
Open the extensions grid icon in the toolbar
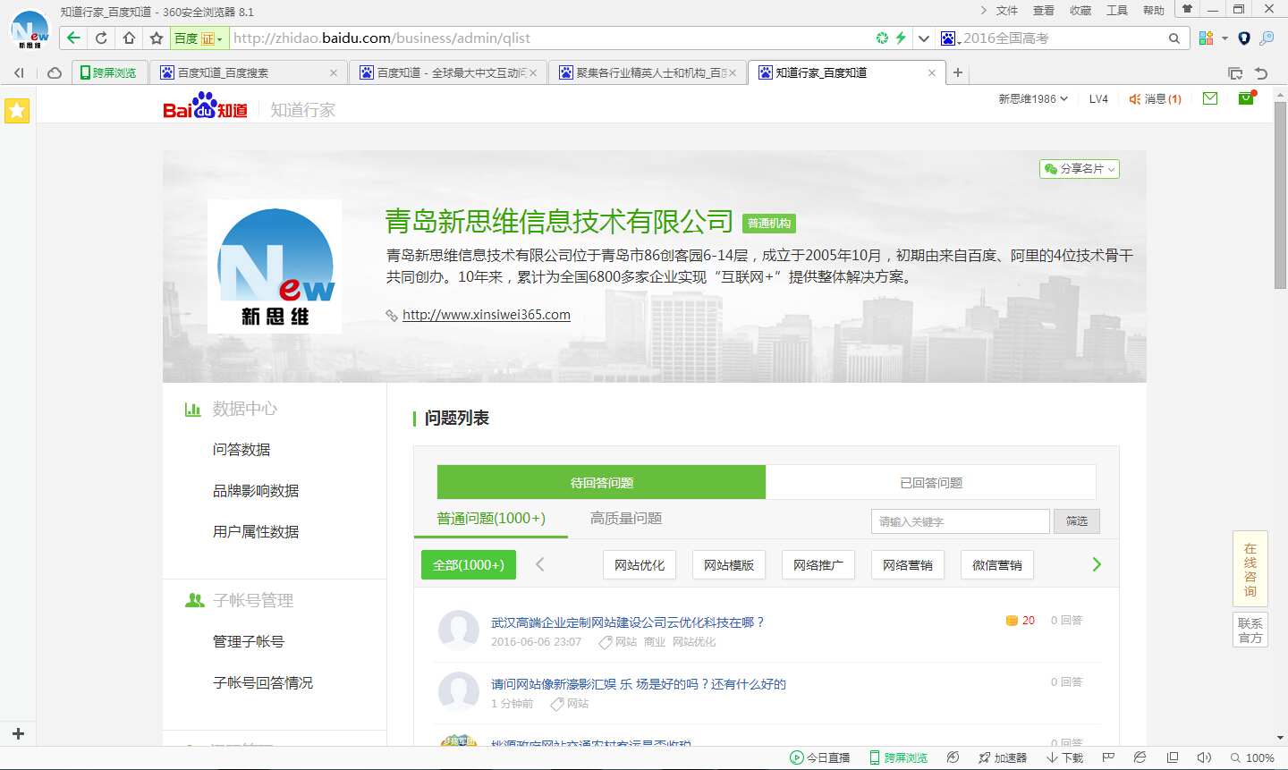click(x=1206, y=38)
